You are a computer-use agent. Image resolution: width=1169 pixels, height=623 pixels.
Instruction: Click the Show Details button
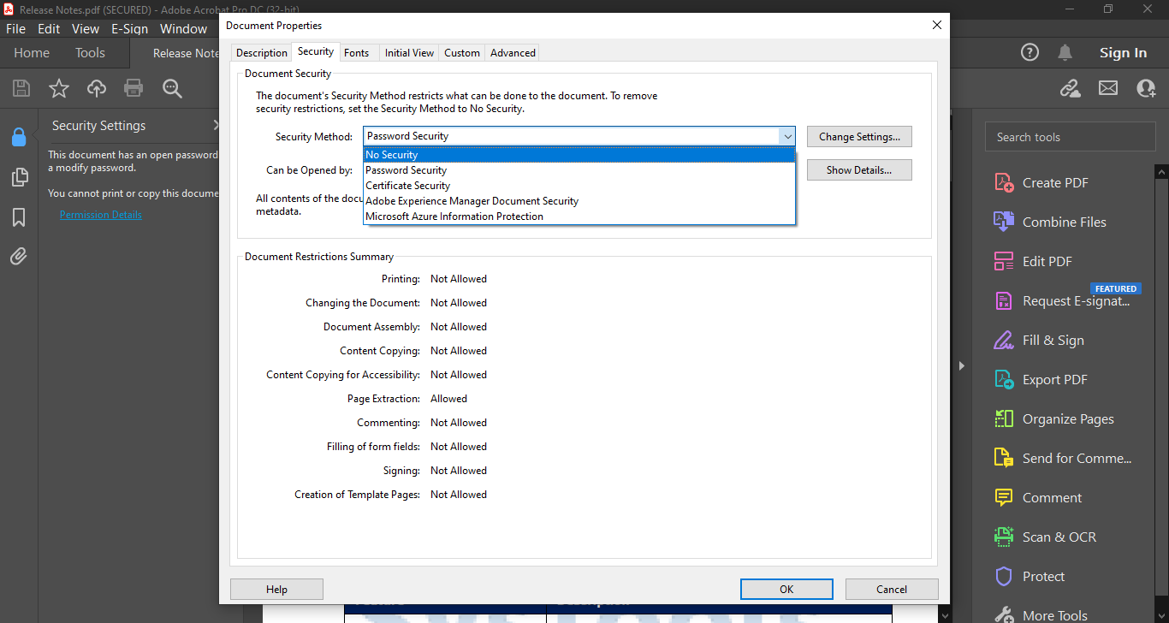tap(859, 170)
